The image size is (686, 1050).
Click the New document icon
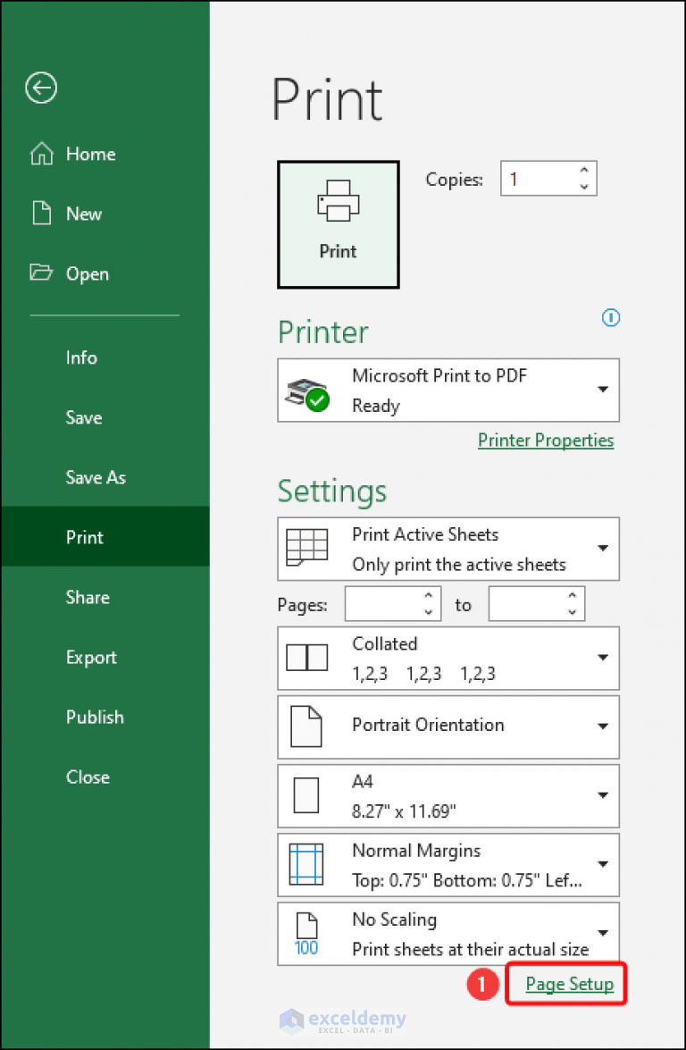[42, 214]
